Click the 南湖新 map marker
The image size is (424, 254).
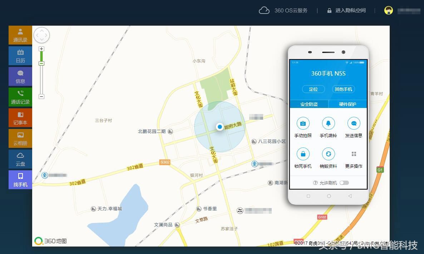[270, 183]
